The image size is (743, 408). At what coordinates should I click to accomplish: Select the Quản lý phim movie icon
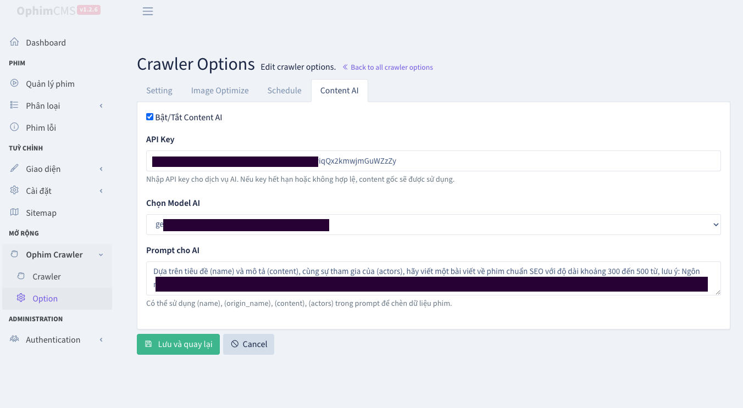(14, 83)
